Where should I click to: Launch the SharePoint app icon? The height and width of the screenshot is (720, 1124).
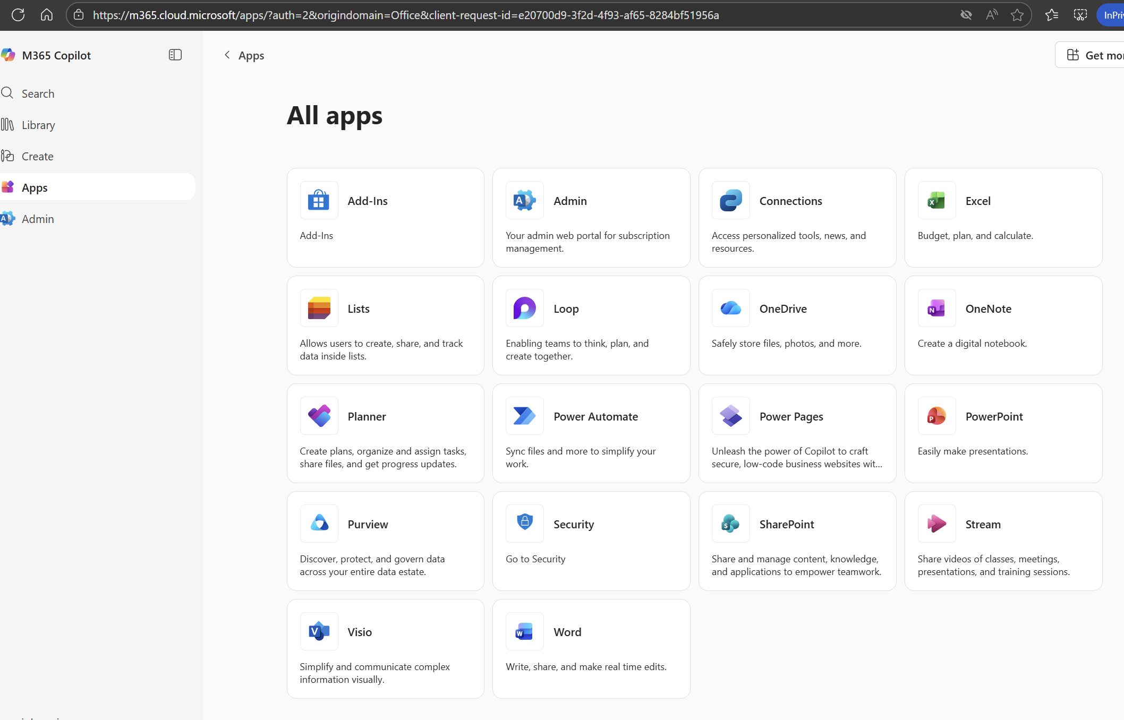731,524
